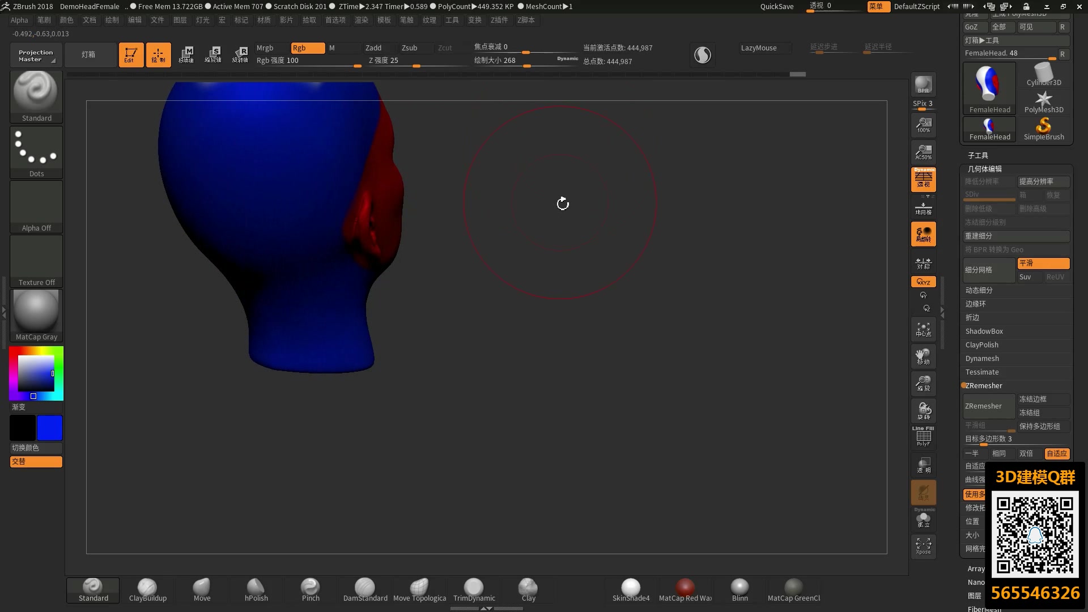
Task: Open the 纹理 menu
Action: coord(429,20)
